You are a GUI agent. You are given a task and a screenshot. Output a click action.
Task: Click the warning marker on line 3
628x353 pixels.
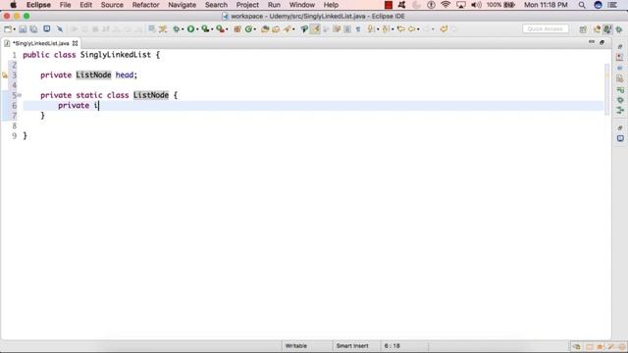click(x=5, y=76)
